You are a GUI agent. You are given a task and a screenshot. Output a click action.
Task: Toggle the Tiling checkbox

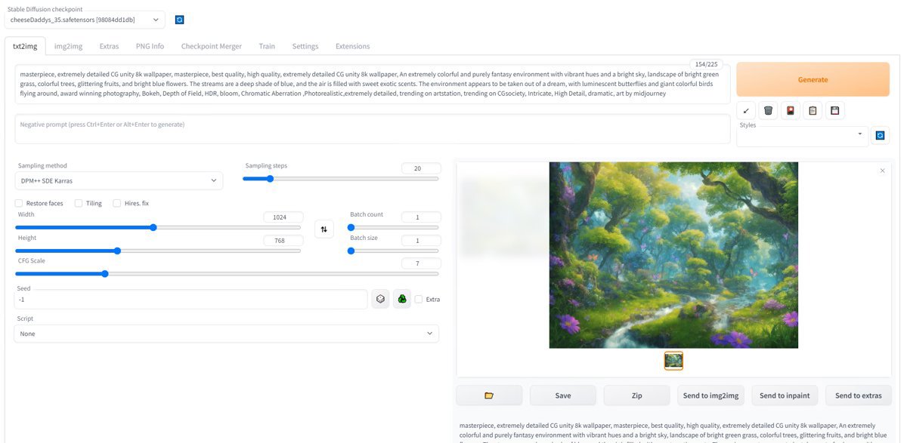point(79,203)
